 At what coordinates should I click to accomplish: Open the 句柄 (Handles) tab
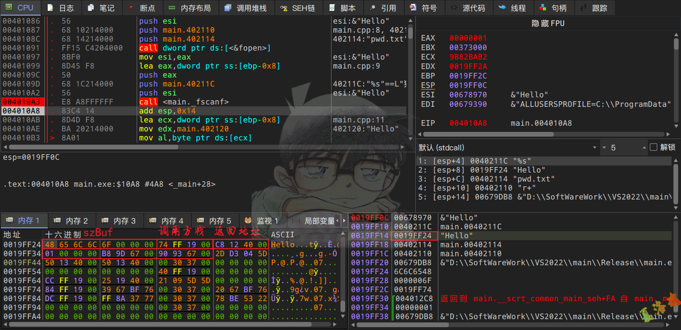click(553, 8)
